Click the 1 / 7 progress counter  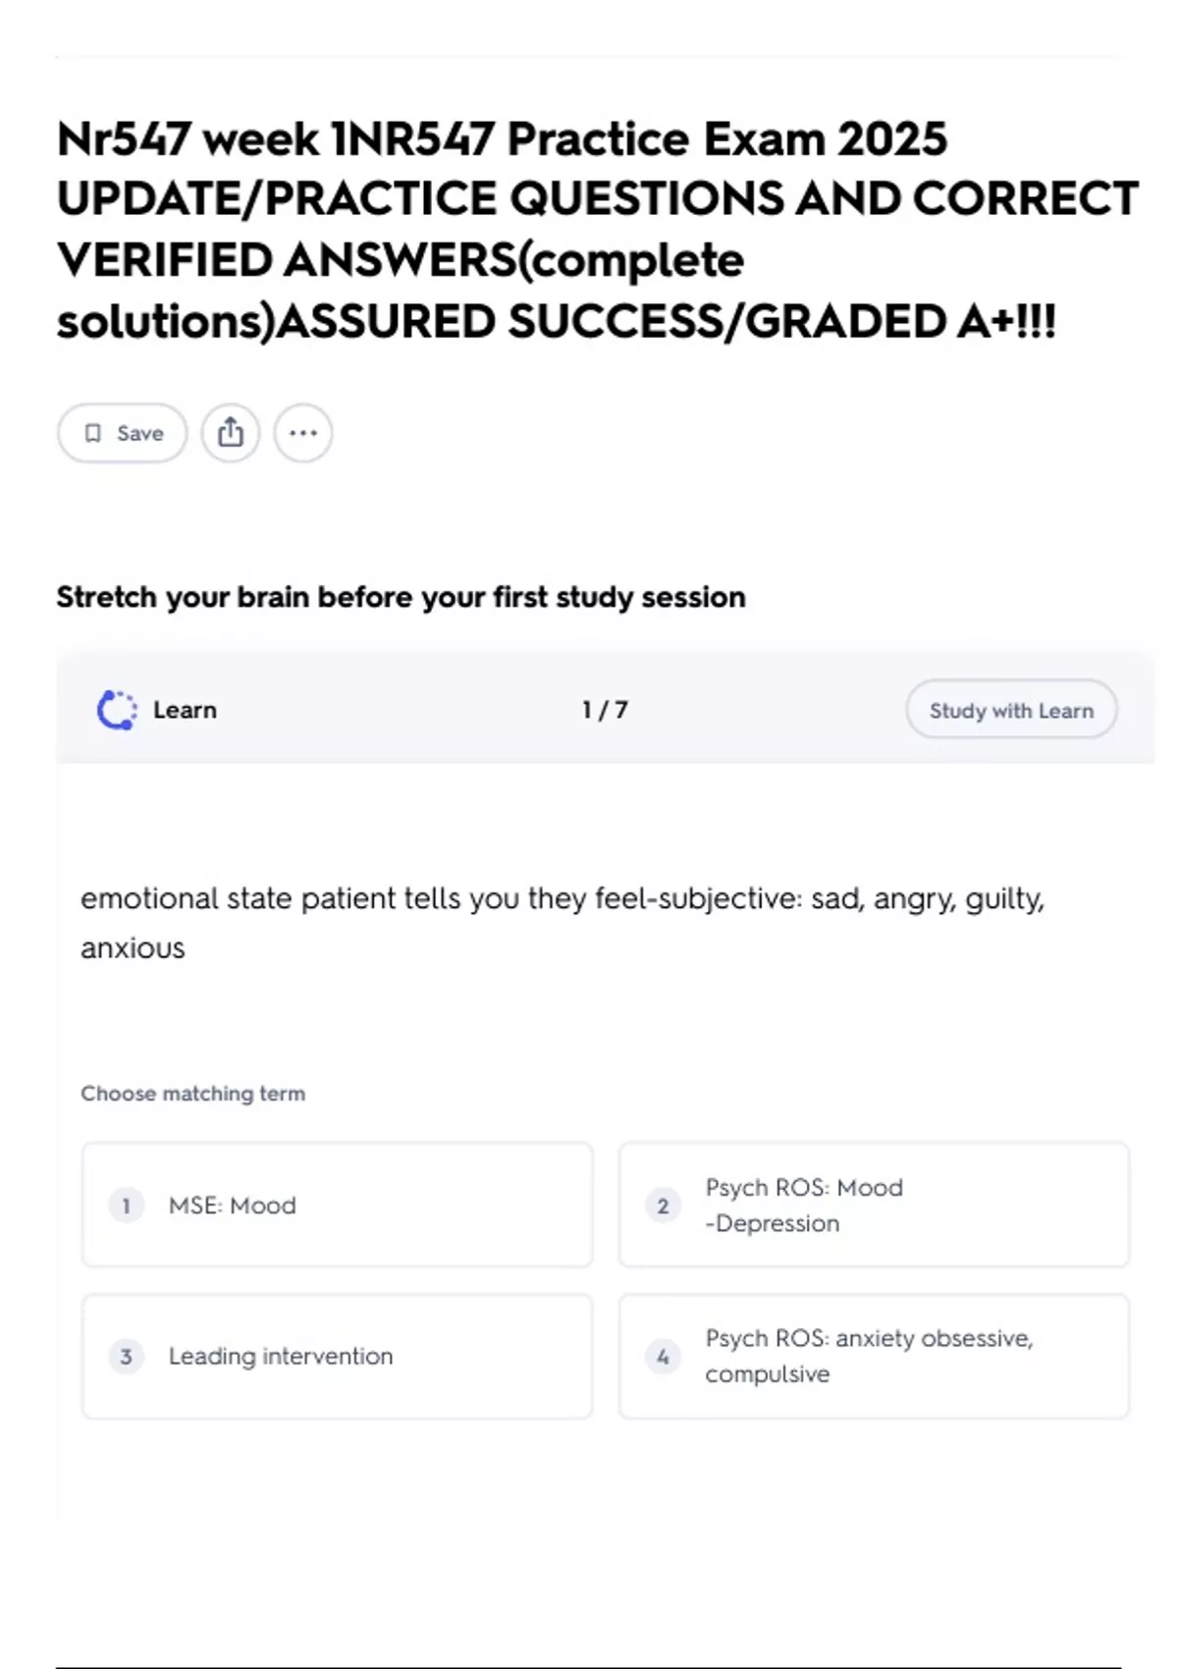[605, 710]
